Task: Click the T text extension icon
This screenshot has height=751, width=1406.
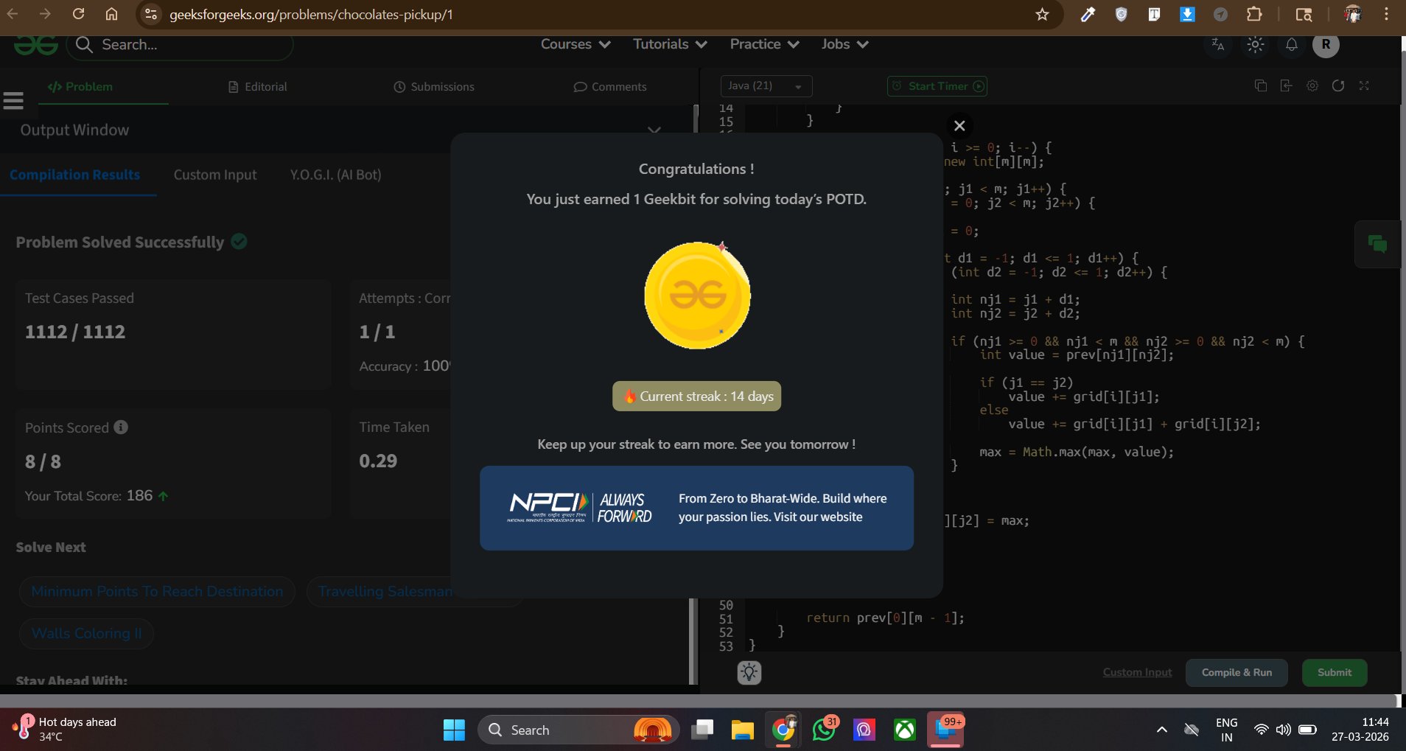Action: pyautogui.click(x=1154, y=15)
